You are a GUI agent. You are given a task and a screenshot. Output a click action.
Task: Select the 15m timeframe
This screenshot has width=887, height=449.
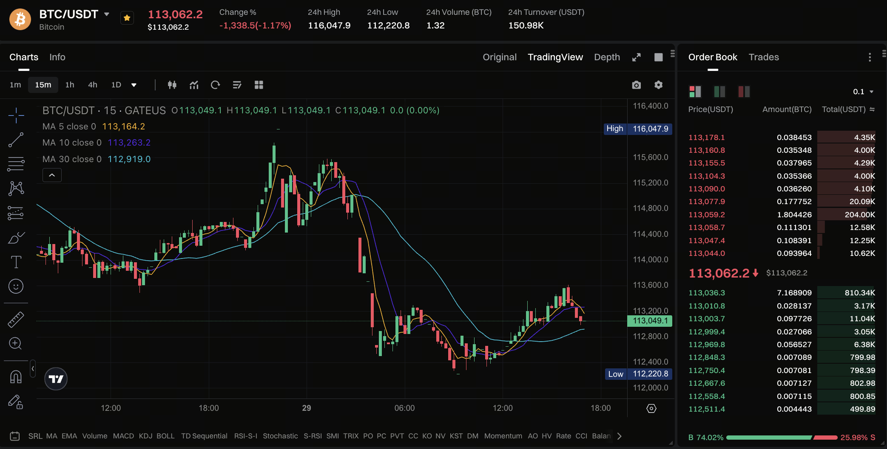(43, 85)
